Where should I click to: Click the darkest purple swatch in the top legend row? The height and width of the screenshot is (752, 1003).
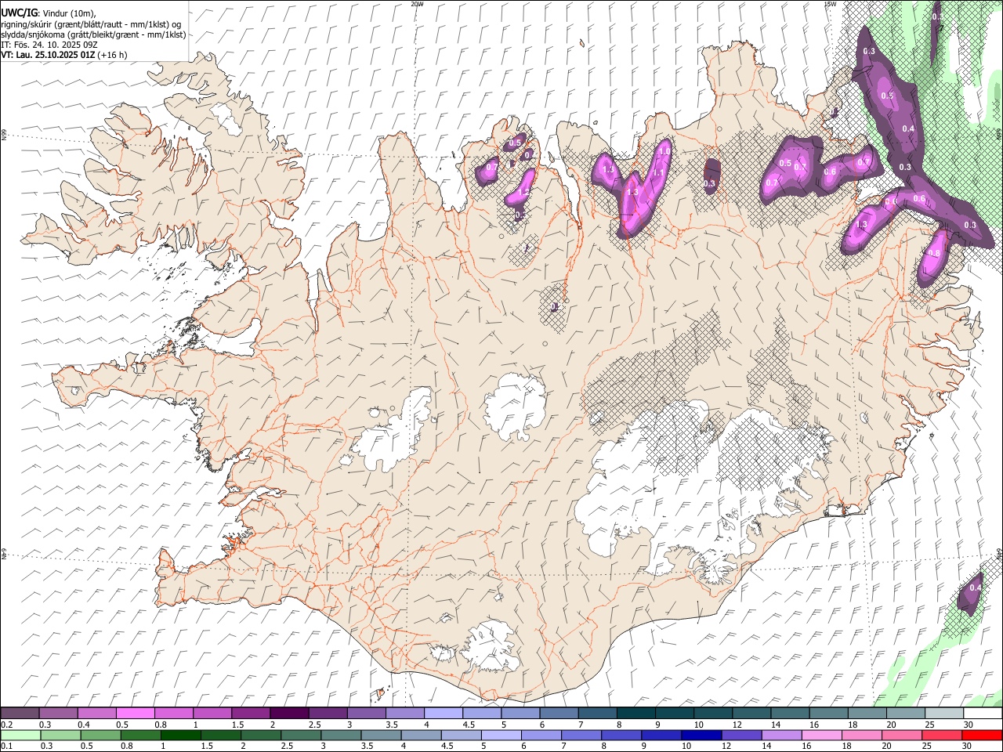pyautogui.click(x=288, y=714)
